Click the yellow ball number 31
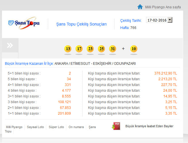 tap(113, 49)
